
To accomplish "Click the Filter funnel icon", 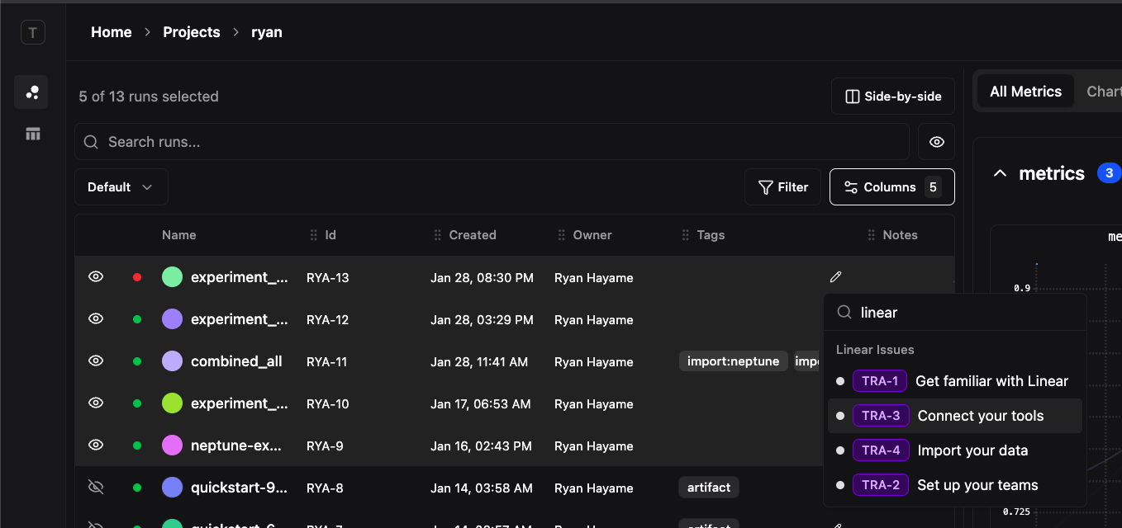I will pos(764,186).
